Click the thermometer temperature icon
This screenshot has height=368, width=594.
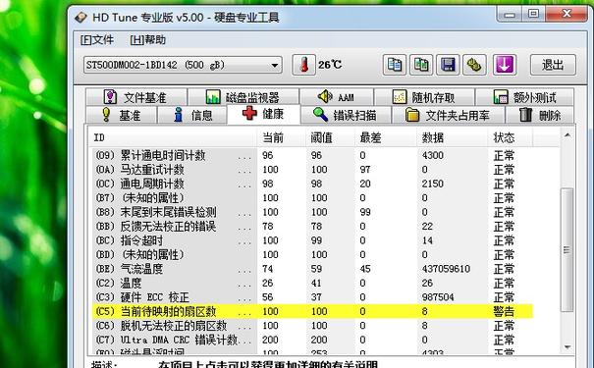[303, 65]
